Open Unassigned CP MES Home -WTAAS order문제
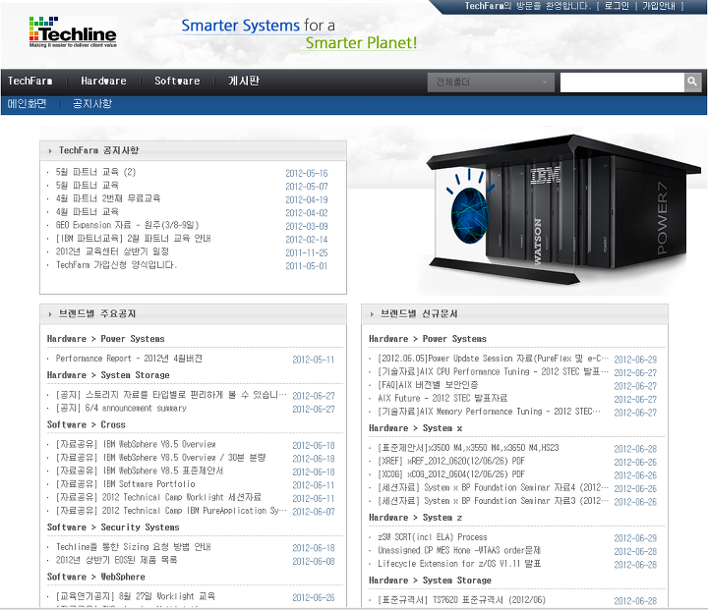 pyautogui.click(x=459, y=550)
